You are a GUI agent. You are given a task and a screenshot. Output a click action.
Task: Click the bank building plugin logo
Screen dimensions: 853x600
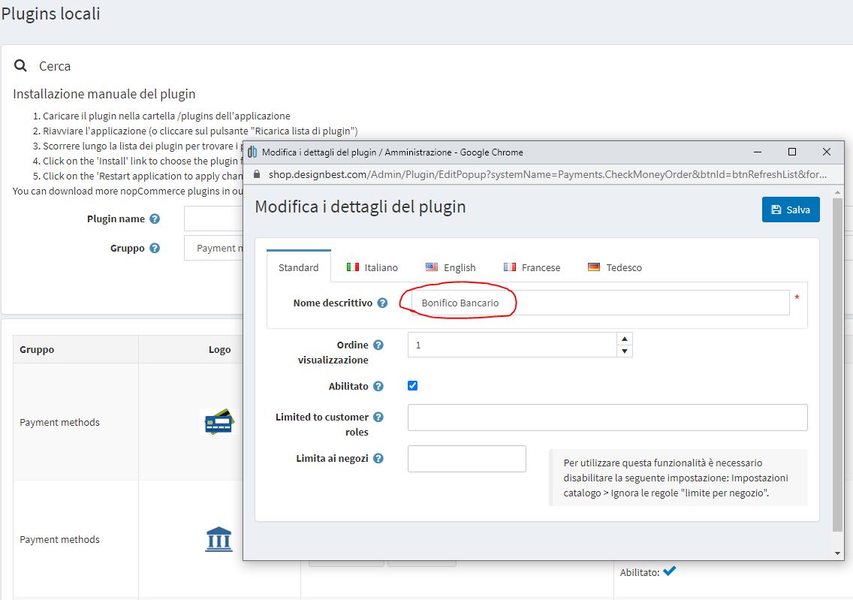[219, 539]
